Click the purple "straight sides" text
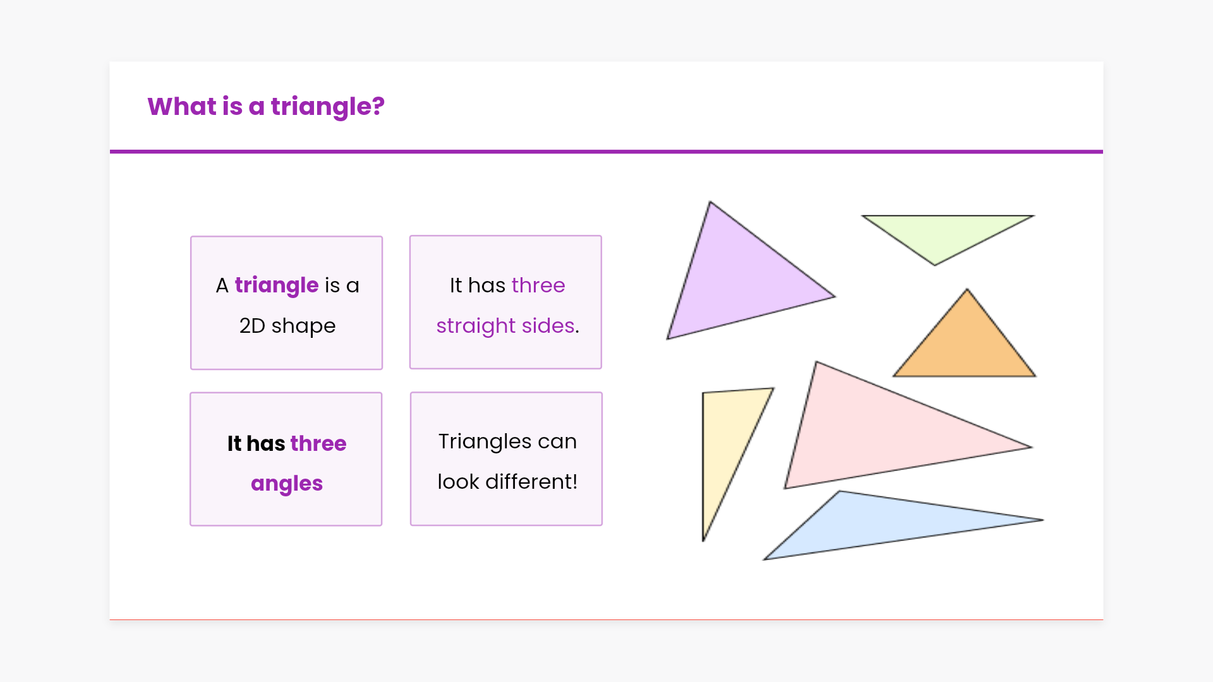The image size is (1213, 682). pos(505,326)
